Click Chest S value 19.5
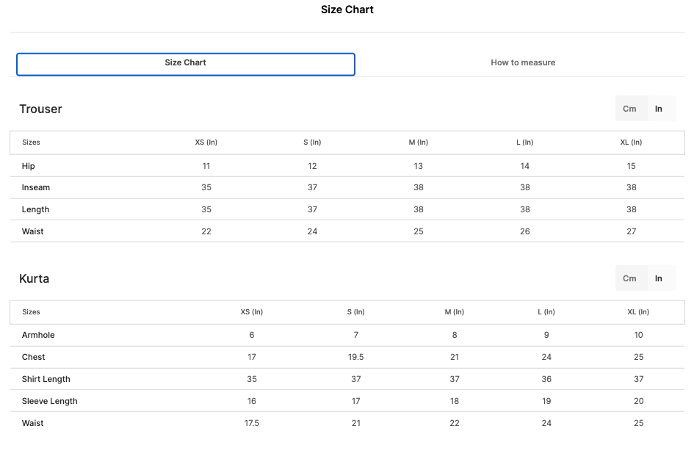The width and height of the screenshot is (694, 462). click(356, 357)
